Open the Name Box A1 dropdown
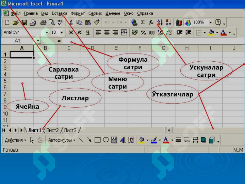 tap(38, 41)
